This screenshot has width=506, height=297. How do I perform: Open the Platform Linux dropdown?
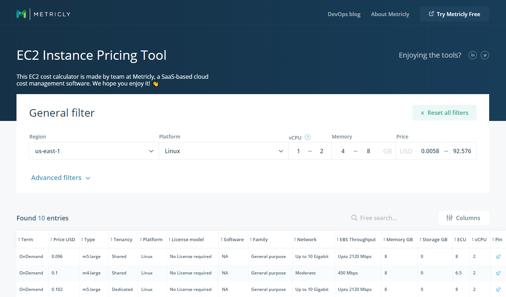point(224,151)
